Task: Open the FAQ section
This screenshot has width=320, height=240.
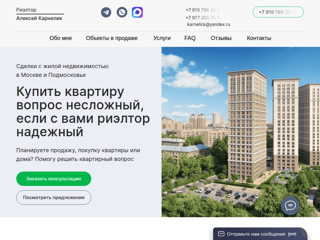Action: click(x=190, y=38)
